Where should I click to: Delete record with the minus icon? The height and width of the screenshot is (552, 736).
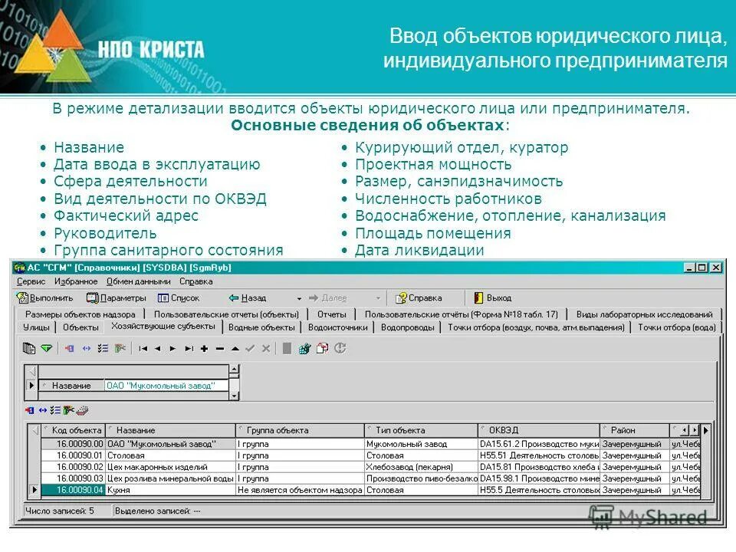point(220,349)
